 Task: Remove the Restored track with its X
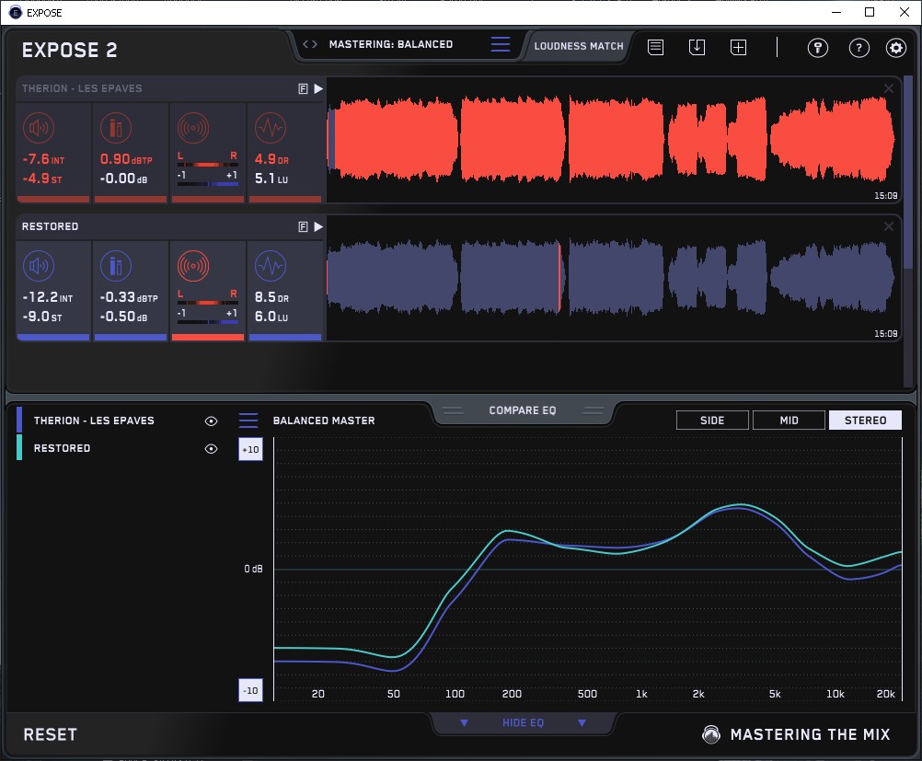pos(888,226)
